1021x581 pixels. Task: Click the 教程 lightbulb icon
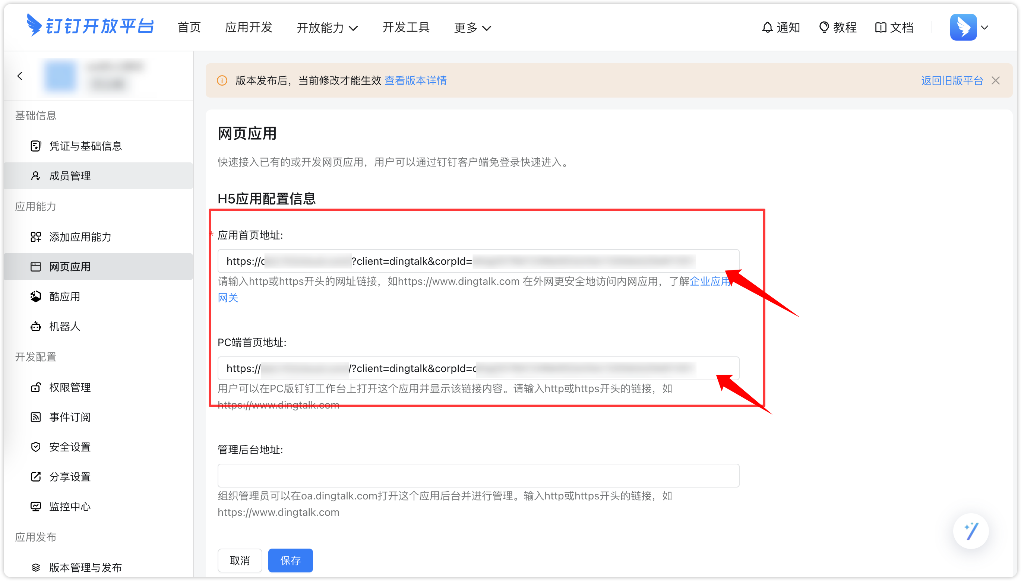pos(824,27)
